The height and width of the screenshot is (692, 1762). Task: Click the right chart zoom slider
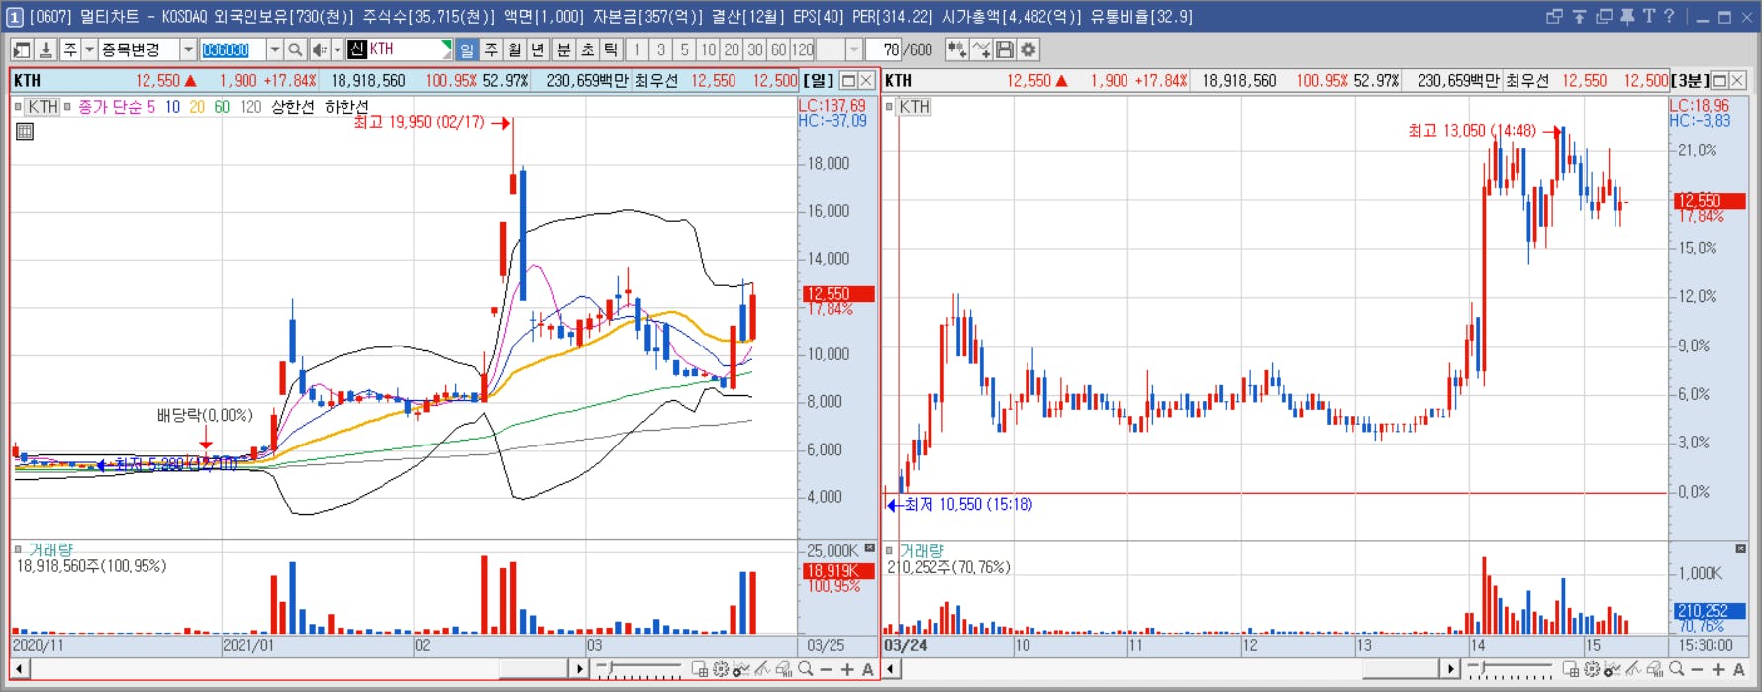click(x=1511, y=670)
